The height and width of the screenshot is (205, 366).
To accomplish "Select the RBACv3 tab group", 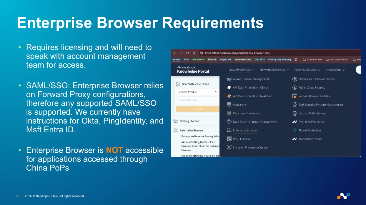I will coord(212,59).
